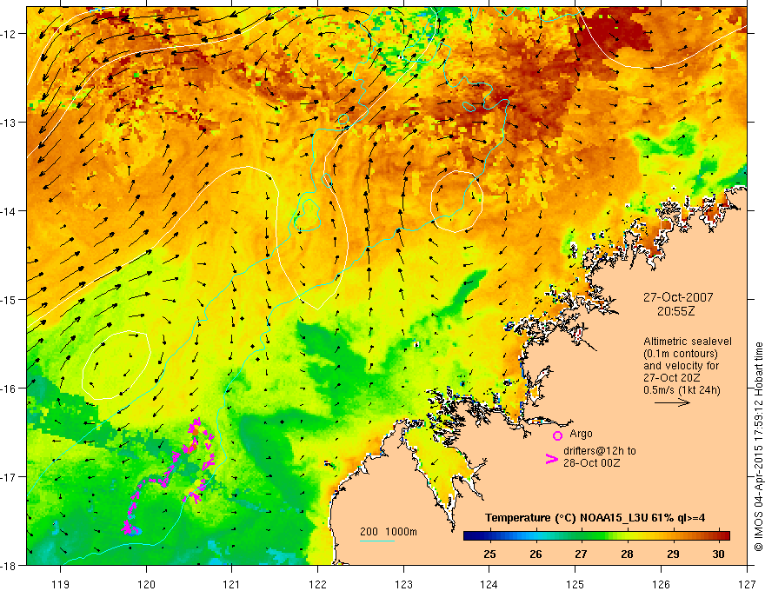Click color bar tick label 28
The width and height of the screenshot is (765, 591).
click(x=627, y=554)
